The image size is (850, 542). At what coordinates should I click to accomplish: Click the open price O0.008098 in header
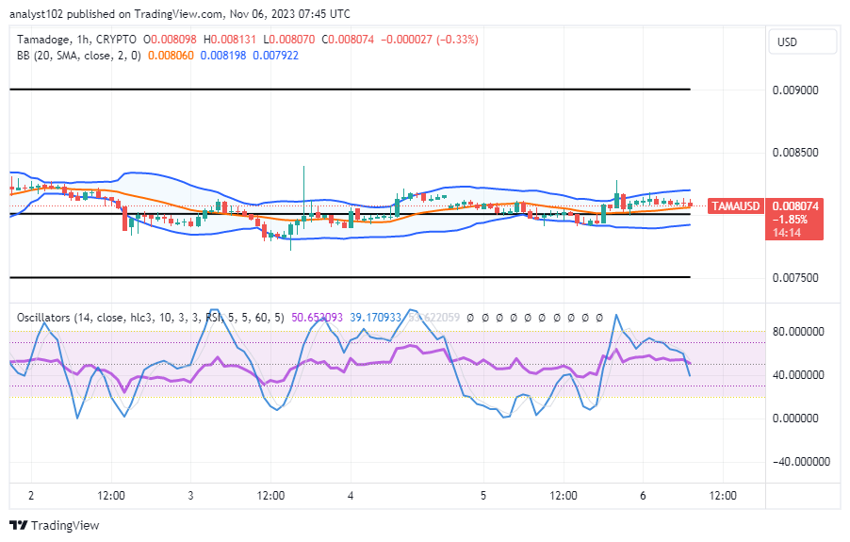(x=170, y=40)
